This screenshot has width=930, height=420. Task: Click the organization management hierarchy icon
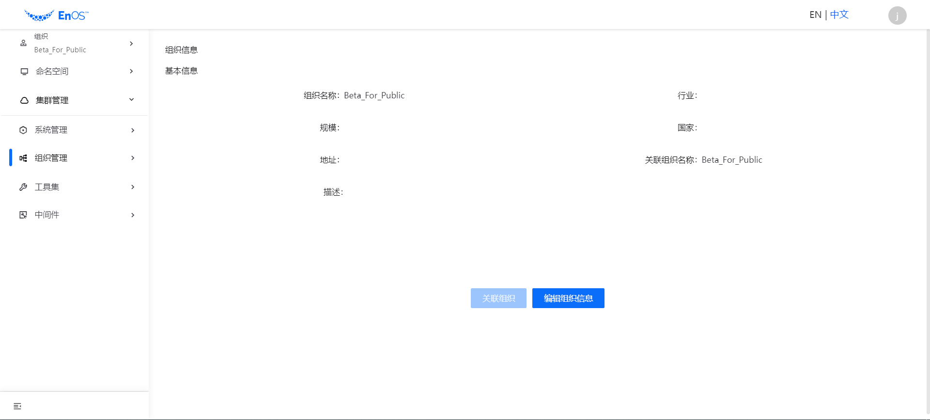23,158
